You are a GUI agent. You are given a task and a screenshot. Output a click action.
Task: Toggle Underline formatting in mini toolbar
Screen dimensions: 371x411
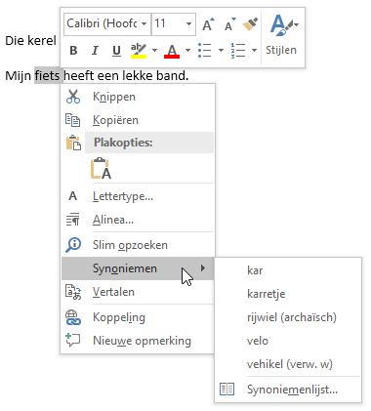point(116,51)
